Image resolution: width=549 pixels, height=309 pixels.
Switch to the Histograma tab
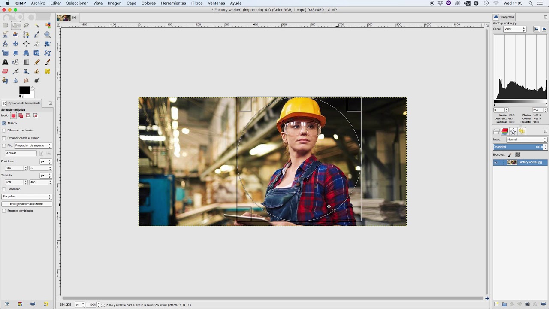click(504, 17)
